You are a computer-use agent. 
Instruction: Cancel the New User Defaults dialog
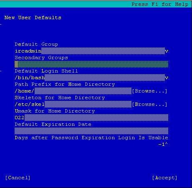coord(18,178)
